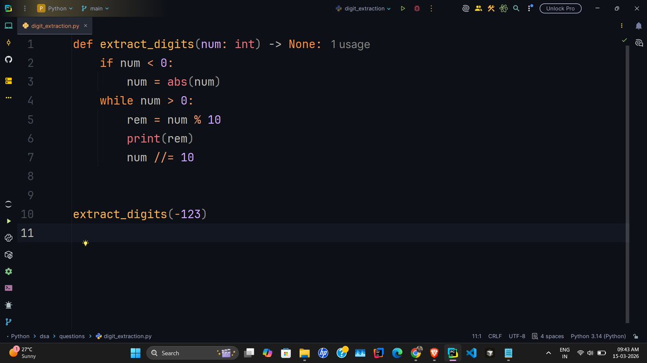Image resolution: width=647 pixels, height=363 pixels.
Task: Open Search Everywhere magnifier
Action: (516, 9)
